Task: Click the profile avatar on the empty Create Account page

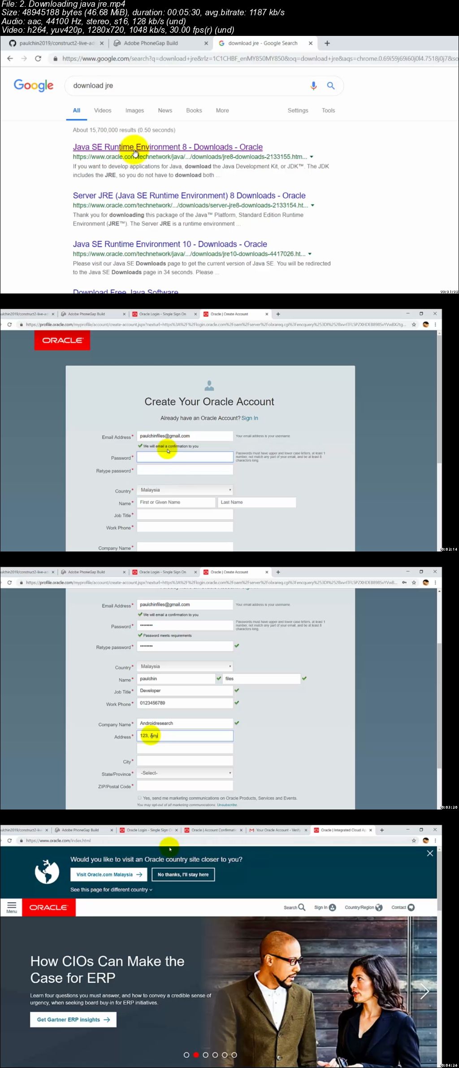Action: 426,324
